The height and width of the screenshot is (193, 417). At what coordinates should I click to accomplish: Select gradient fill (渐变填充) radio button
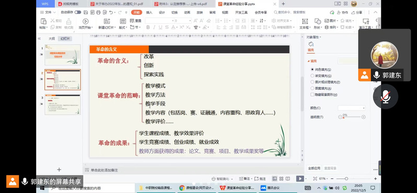(312, 76)
